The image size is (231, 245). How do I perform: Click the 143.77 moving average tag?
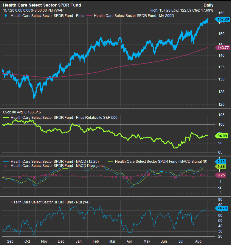(223, 48)
